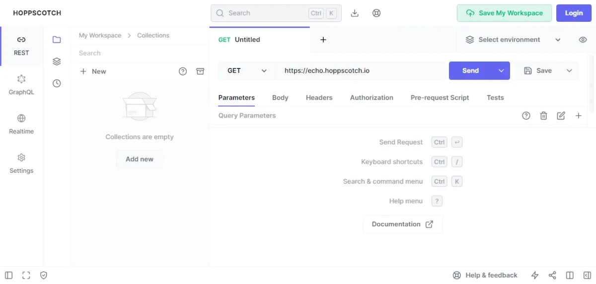Open the import/export archive icon in collections

click(200, 71)
